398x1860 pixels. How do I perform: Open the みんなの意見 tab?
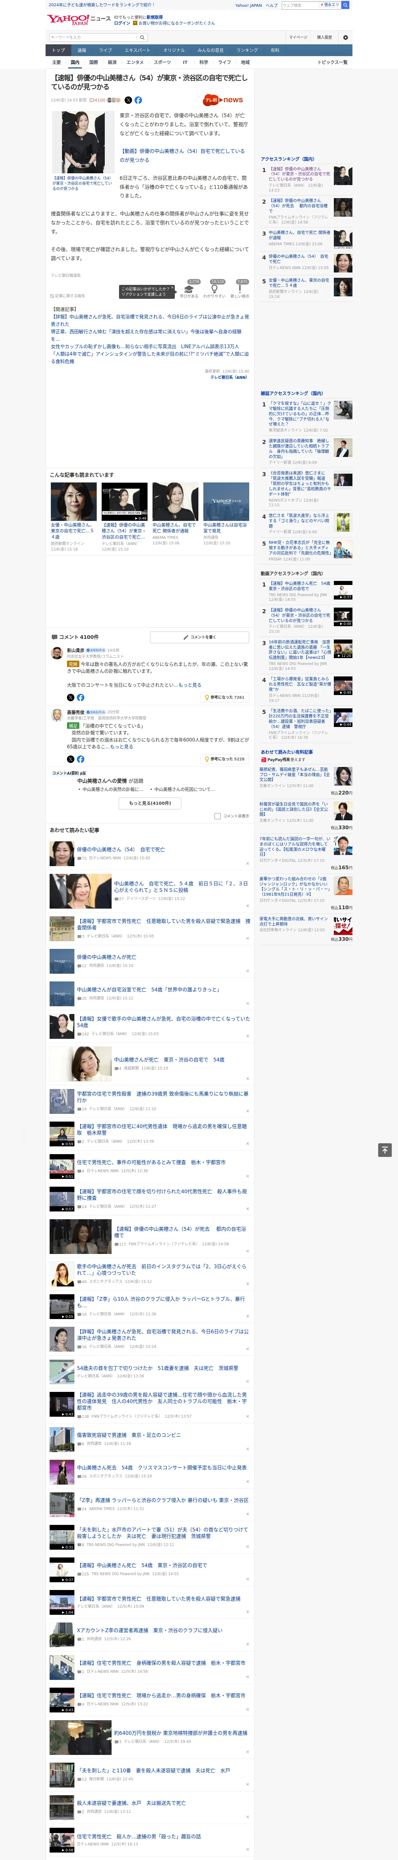[211, 51]
